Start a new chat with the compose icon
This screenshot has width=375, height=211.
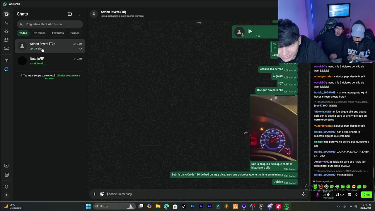coord(70,14)
